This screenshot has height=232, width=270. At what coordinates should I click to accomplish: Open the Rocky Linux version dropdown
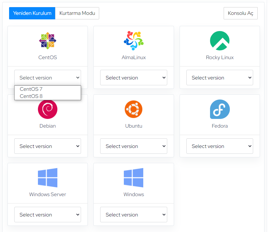[x=220, y=78]
